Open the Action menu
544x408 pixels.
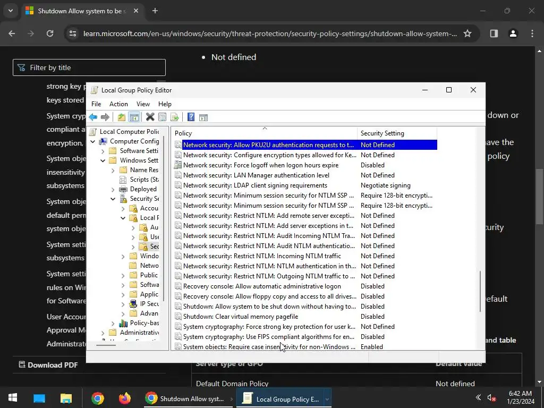coord(118,104)
